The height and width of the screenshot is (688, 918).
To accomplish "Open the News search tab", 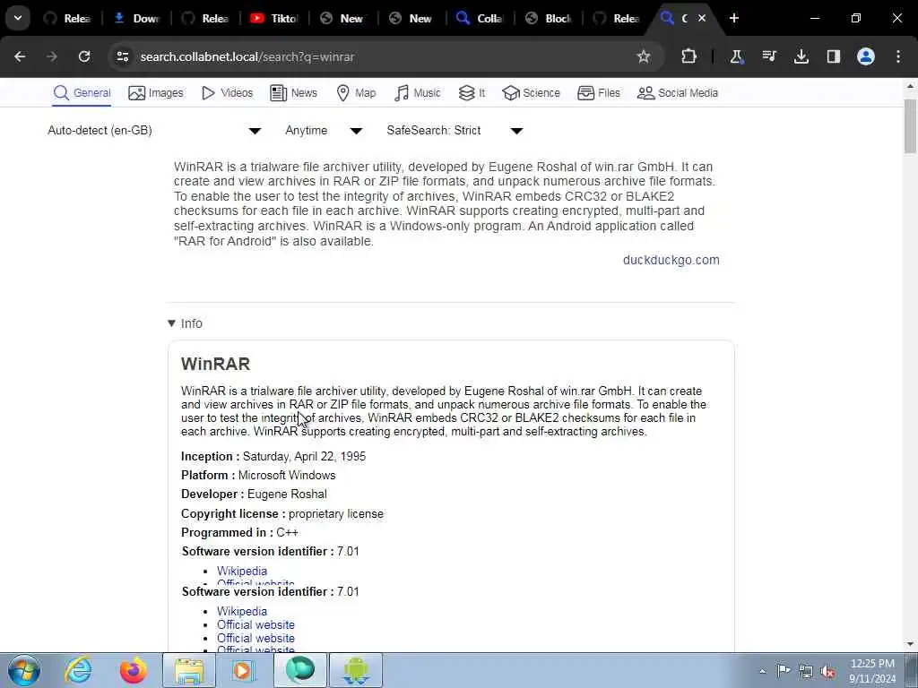I will 294,93.
